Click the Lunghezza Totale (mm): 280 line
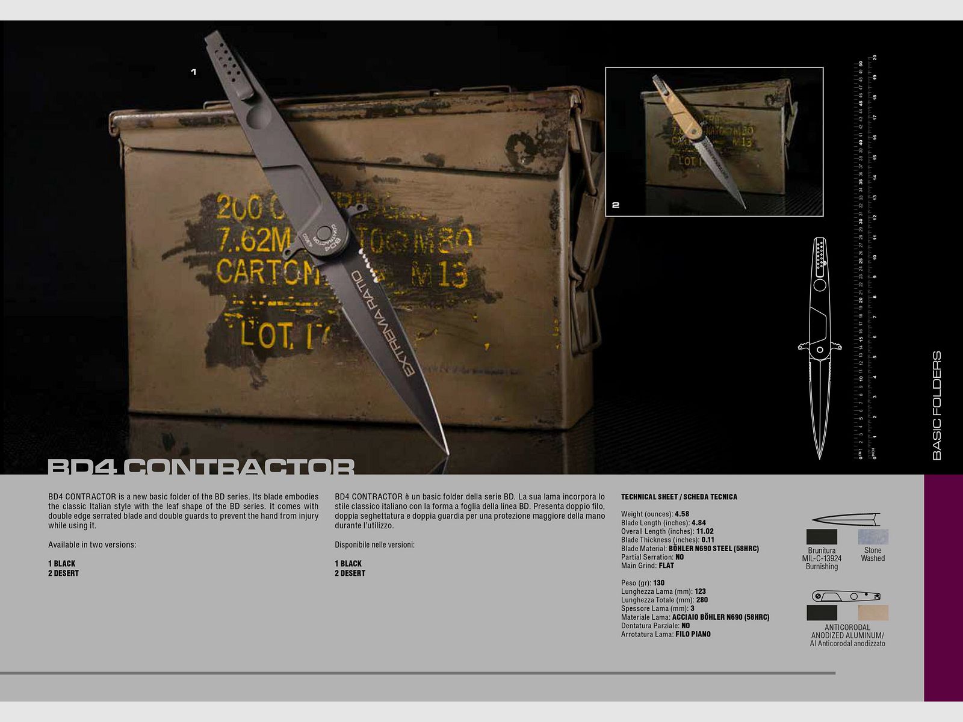The width and height of the screenshot is (963, 722). coord(664,600)
